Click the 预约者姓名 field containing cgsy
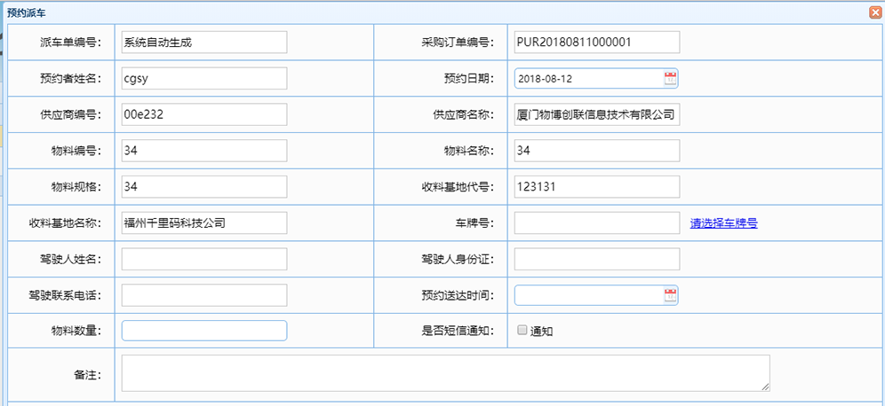 (x=203, y=78)
